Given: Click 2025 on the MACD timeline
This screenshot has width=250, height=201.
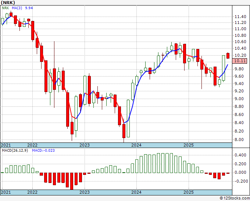Looking at the screenshot, I should click(189, 192).
